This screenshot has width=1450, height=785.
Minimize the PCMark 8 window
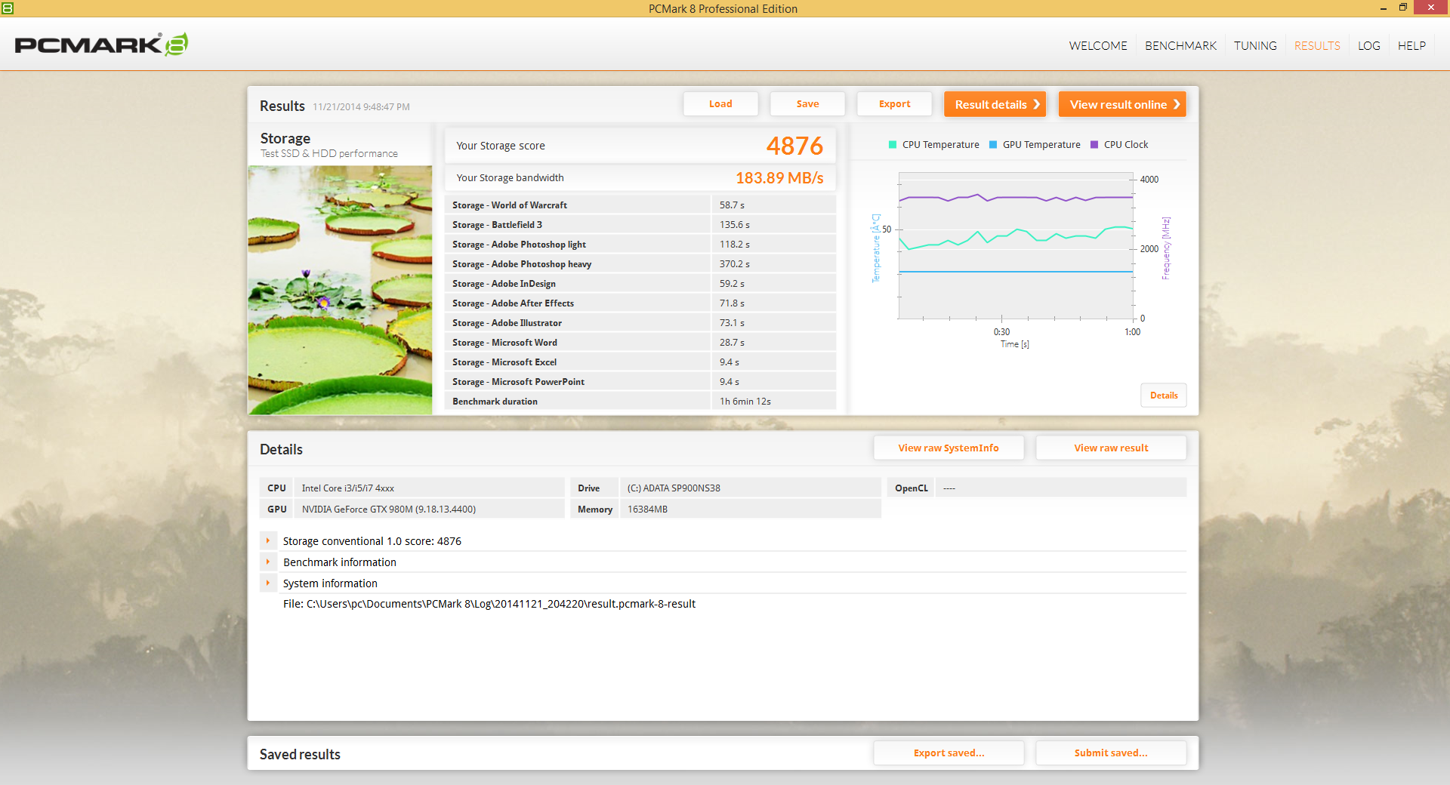[x=1383, y=8]
